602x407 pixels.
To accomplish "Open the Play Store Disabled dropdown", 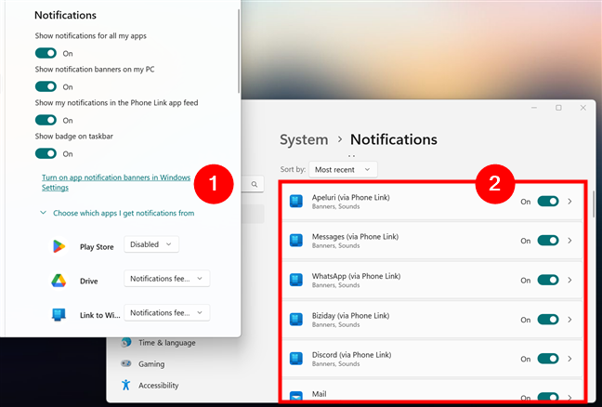I will [151, 244].
